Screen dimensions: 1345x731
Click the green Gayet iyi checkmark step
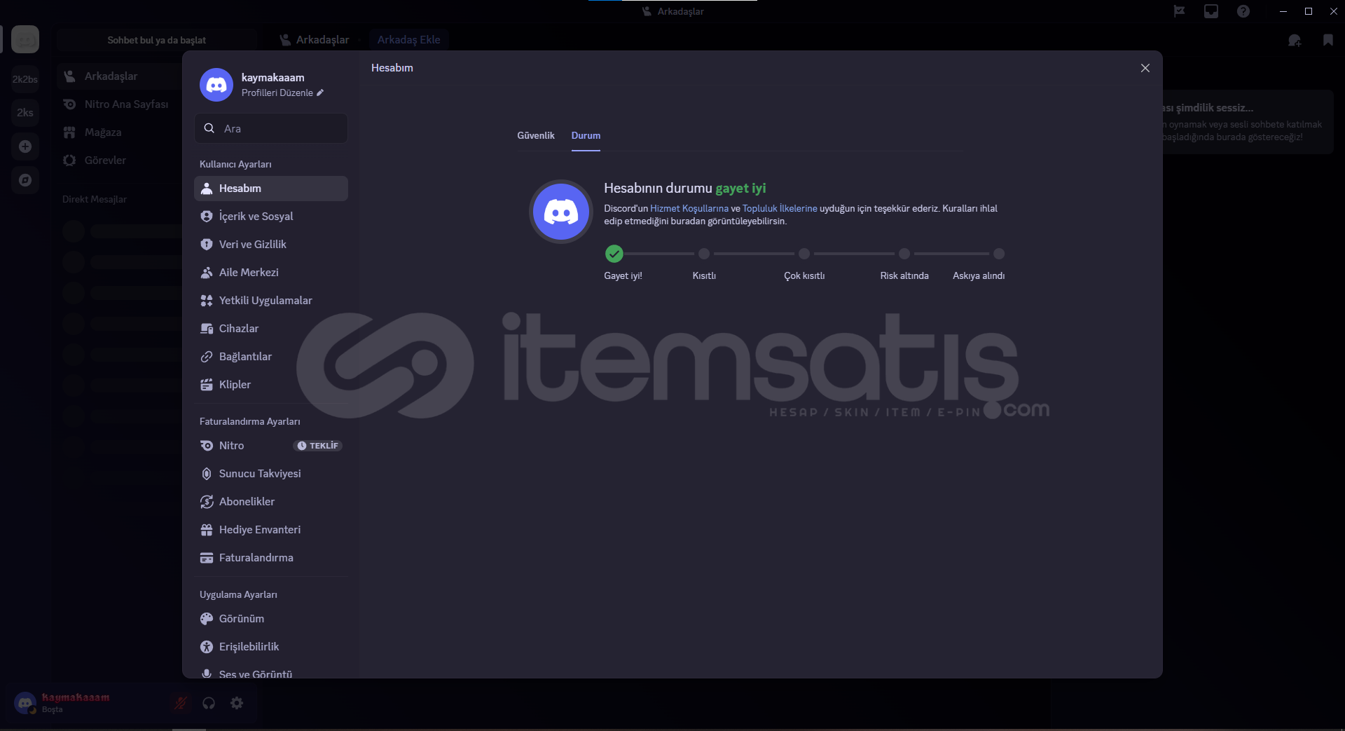tap(614, 254)
